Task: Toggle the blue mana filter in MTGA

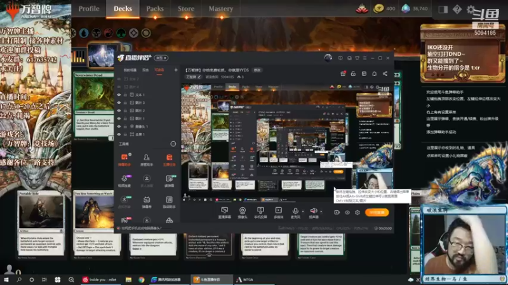Action: pyautogui.click(x=84, y=33)
